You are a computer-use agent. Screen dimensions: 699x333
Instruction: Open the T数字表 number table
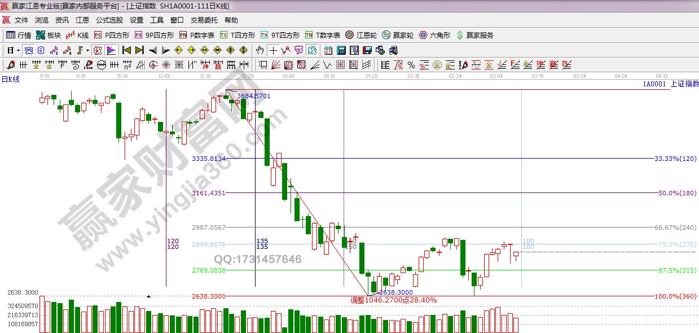point(323,35)
